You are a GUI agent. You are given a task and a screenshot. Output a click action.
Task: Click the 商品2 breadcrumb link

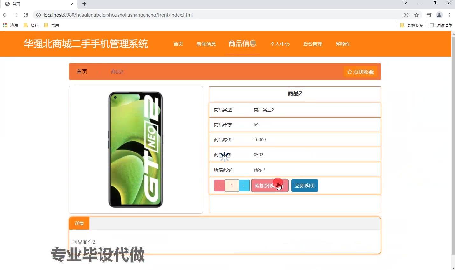point(117,72)
